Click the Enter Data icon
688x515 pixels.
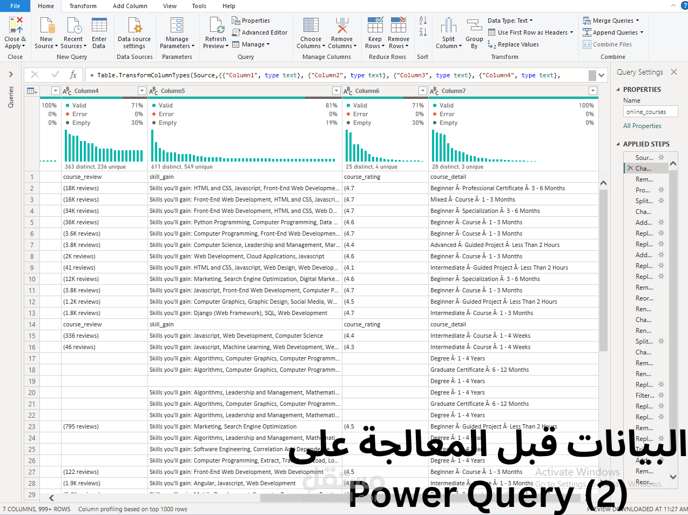(x=99, y=25)
